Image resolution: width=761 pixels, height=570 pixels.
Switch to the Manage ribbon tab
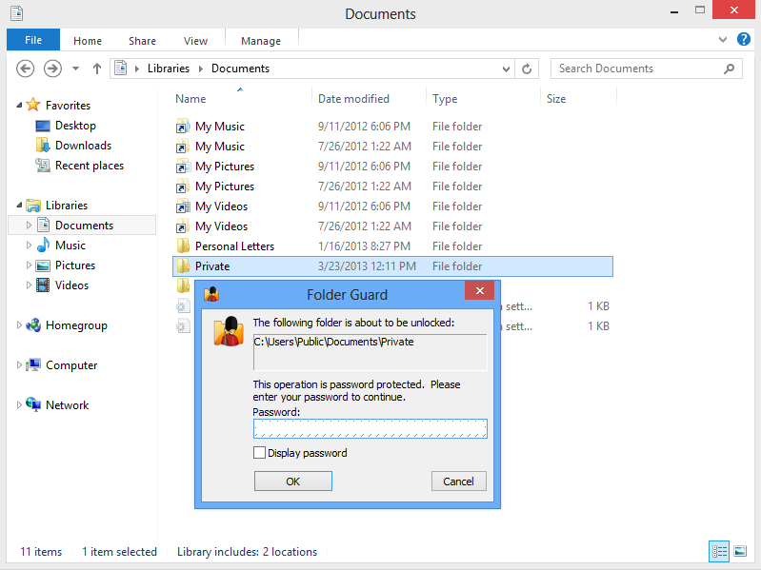pos(261,41)
